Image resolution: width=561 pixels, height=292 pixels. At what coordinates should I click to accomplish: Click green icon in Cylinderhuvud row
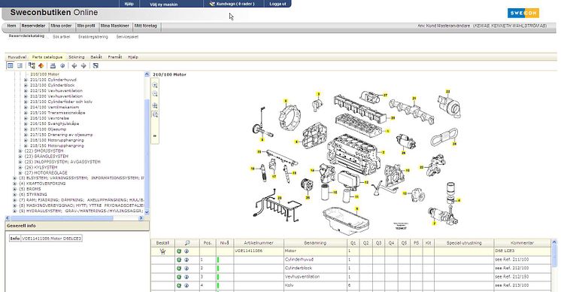point(179,260)
